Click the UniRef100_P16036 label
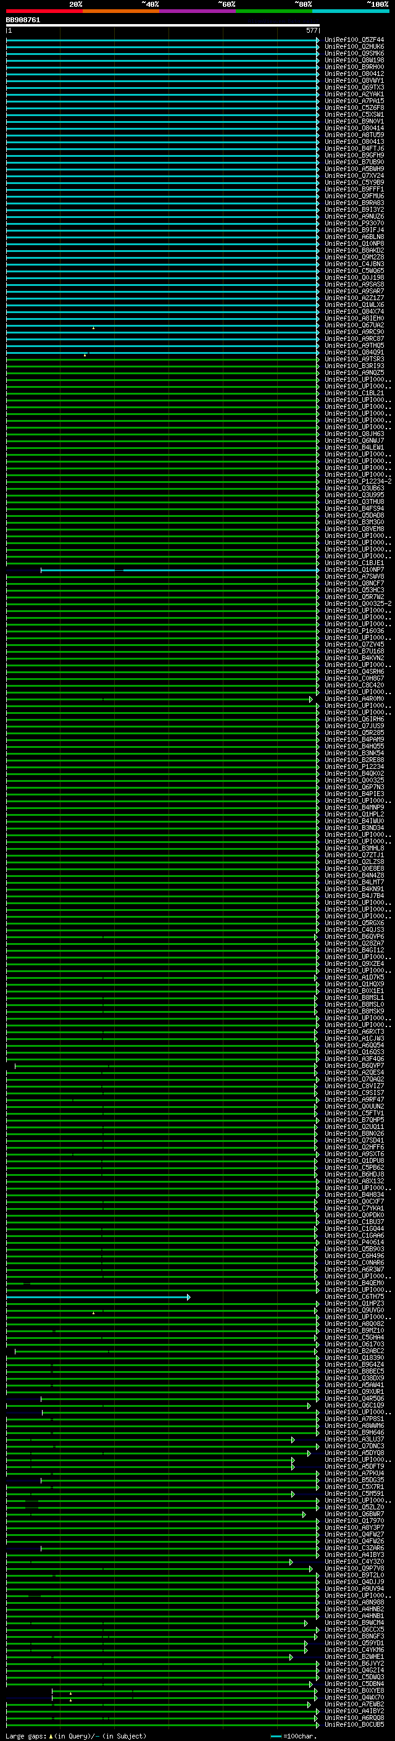Screen dimensions: 395x1741 [354, 631]
